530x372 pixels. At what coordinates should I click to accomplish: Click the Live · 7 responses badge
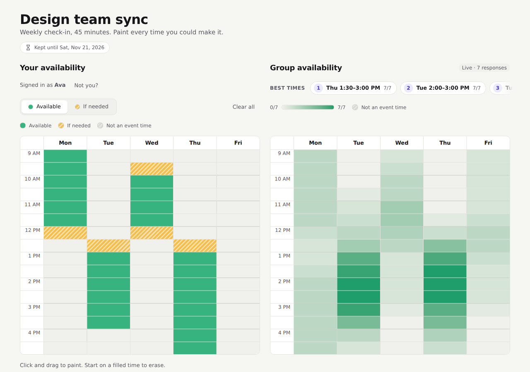[x=484, y=68]
